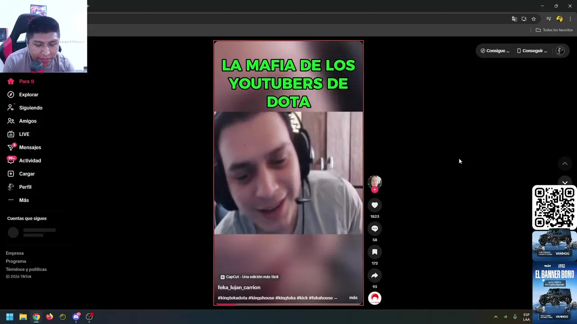Follow creator with red plus button

point(375,189)
